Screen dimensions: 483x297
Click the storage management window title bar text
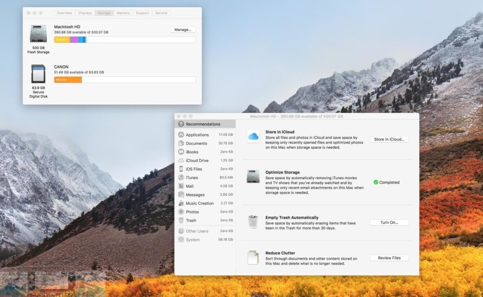coord(296,116)
